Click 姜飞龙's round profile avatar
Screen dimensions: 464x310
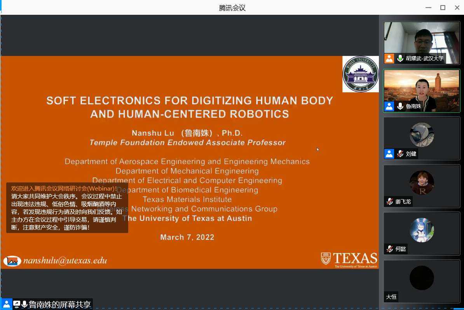(422, 183)
